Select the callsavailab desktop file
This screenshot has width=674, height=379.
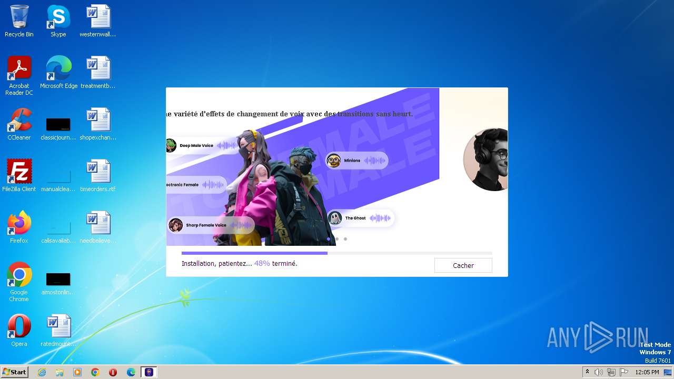[x=58, y=232]
